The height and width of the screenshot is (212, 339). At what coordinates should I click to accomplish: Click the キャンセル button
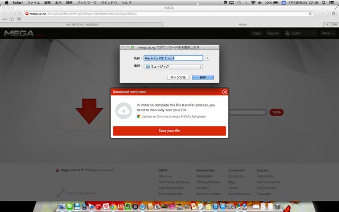(178, 77)
